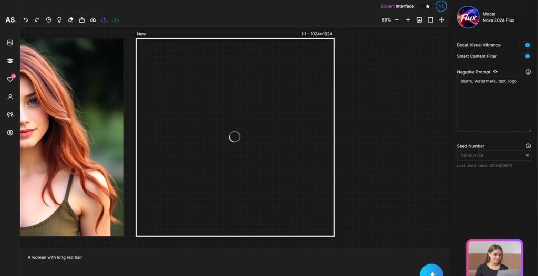Zoom out with the minus button
This screenshot has width=538, height=276.
pyautogui.click(x=397, y=20)
